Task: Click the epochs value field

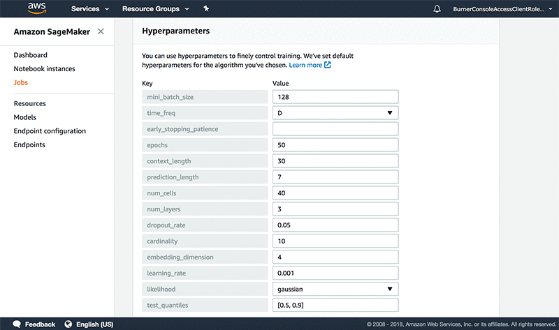Action: (x=335, y=145)
